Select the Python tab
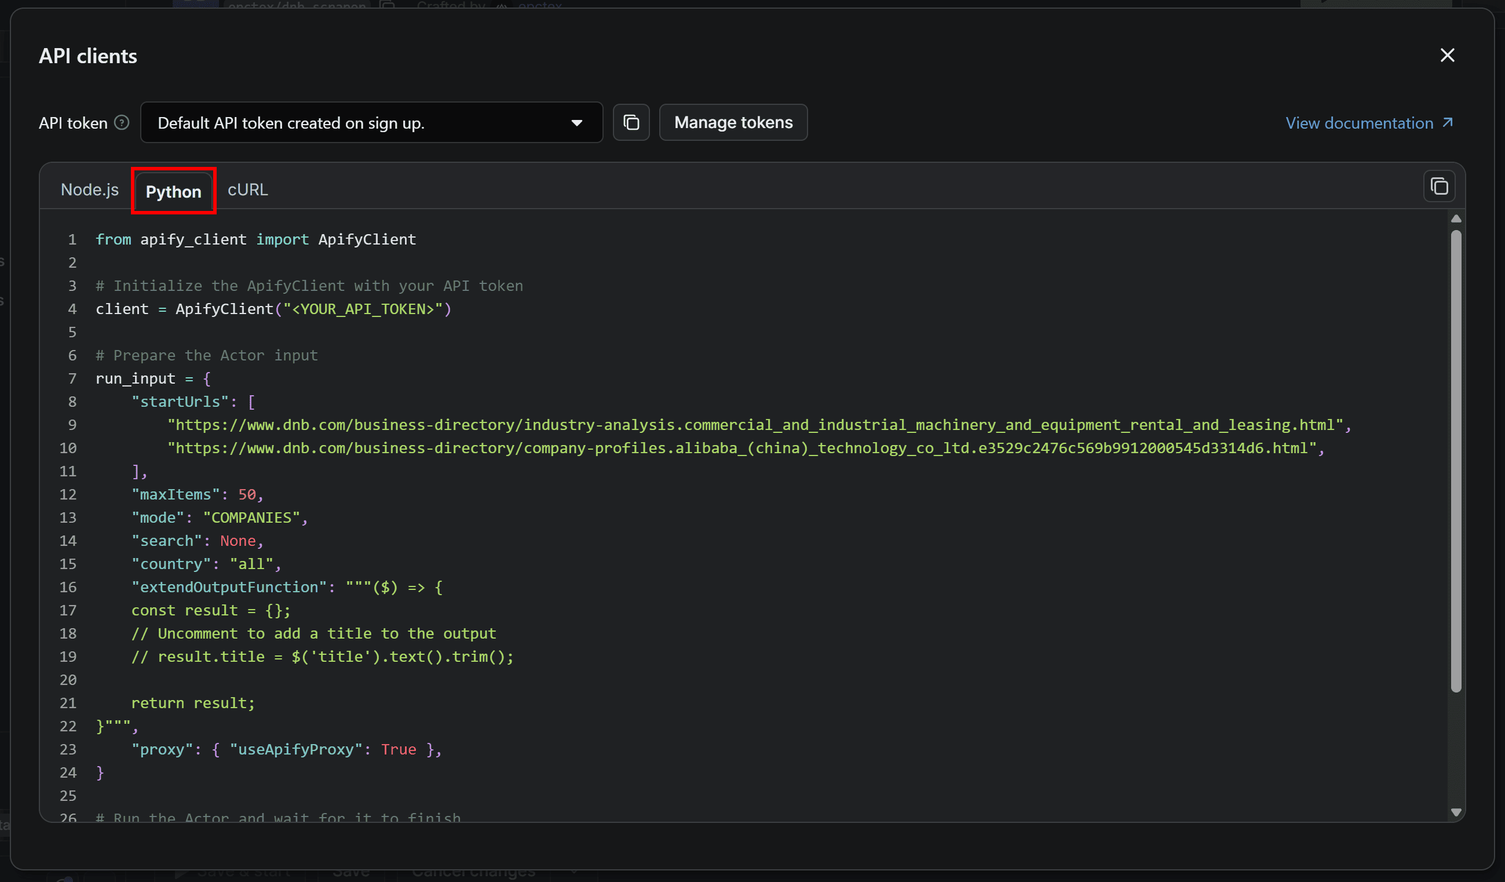The width and height of the screenshot is (1505, 882). [173, 191]
